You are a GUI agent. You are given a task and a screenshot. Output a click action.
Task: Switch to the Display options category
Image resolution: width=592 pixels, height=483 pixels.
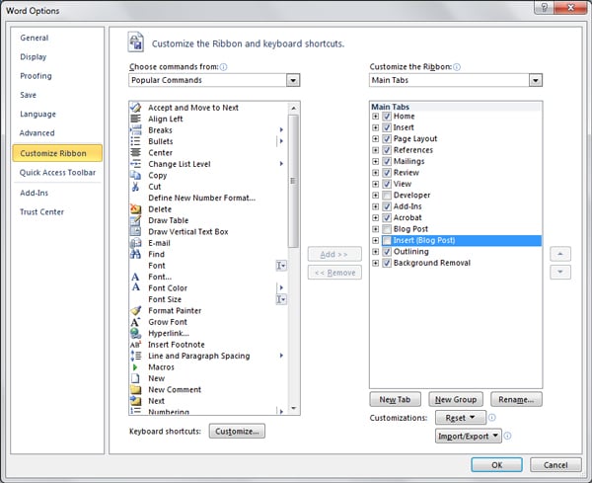(34, 56)
